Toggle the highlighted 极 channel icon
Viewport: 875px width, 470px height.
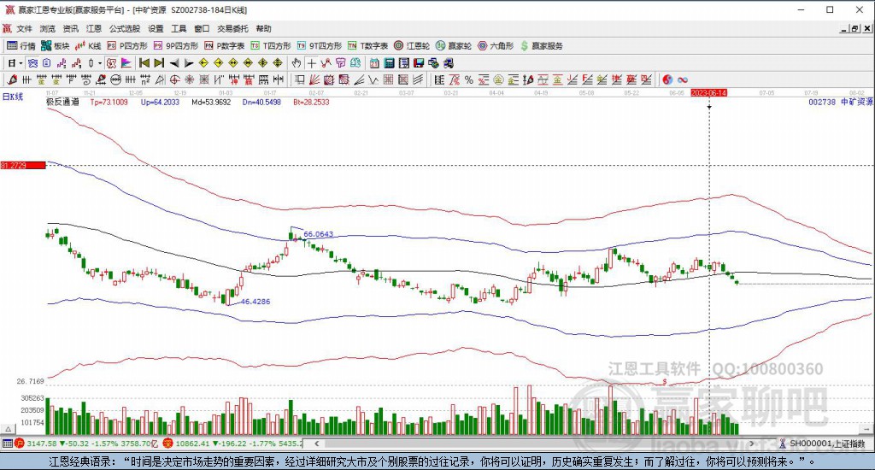(x=111, y=63)
